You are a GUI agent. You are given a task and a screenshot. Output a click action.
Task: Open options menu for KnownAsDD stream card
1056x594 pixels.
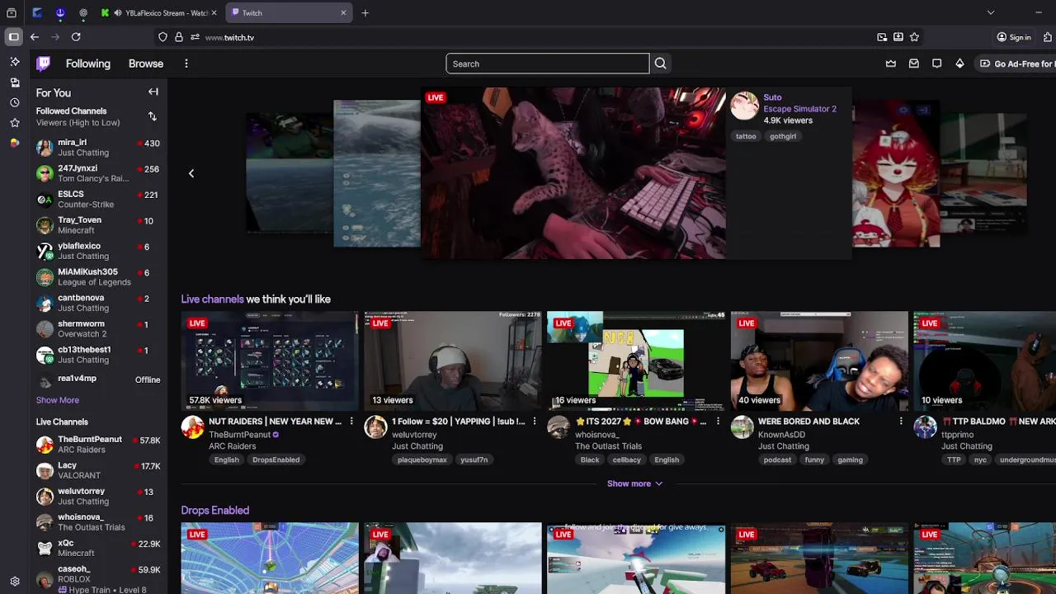coord(901,422)
